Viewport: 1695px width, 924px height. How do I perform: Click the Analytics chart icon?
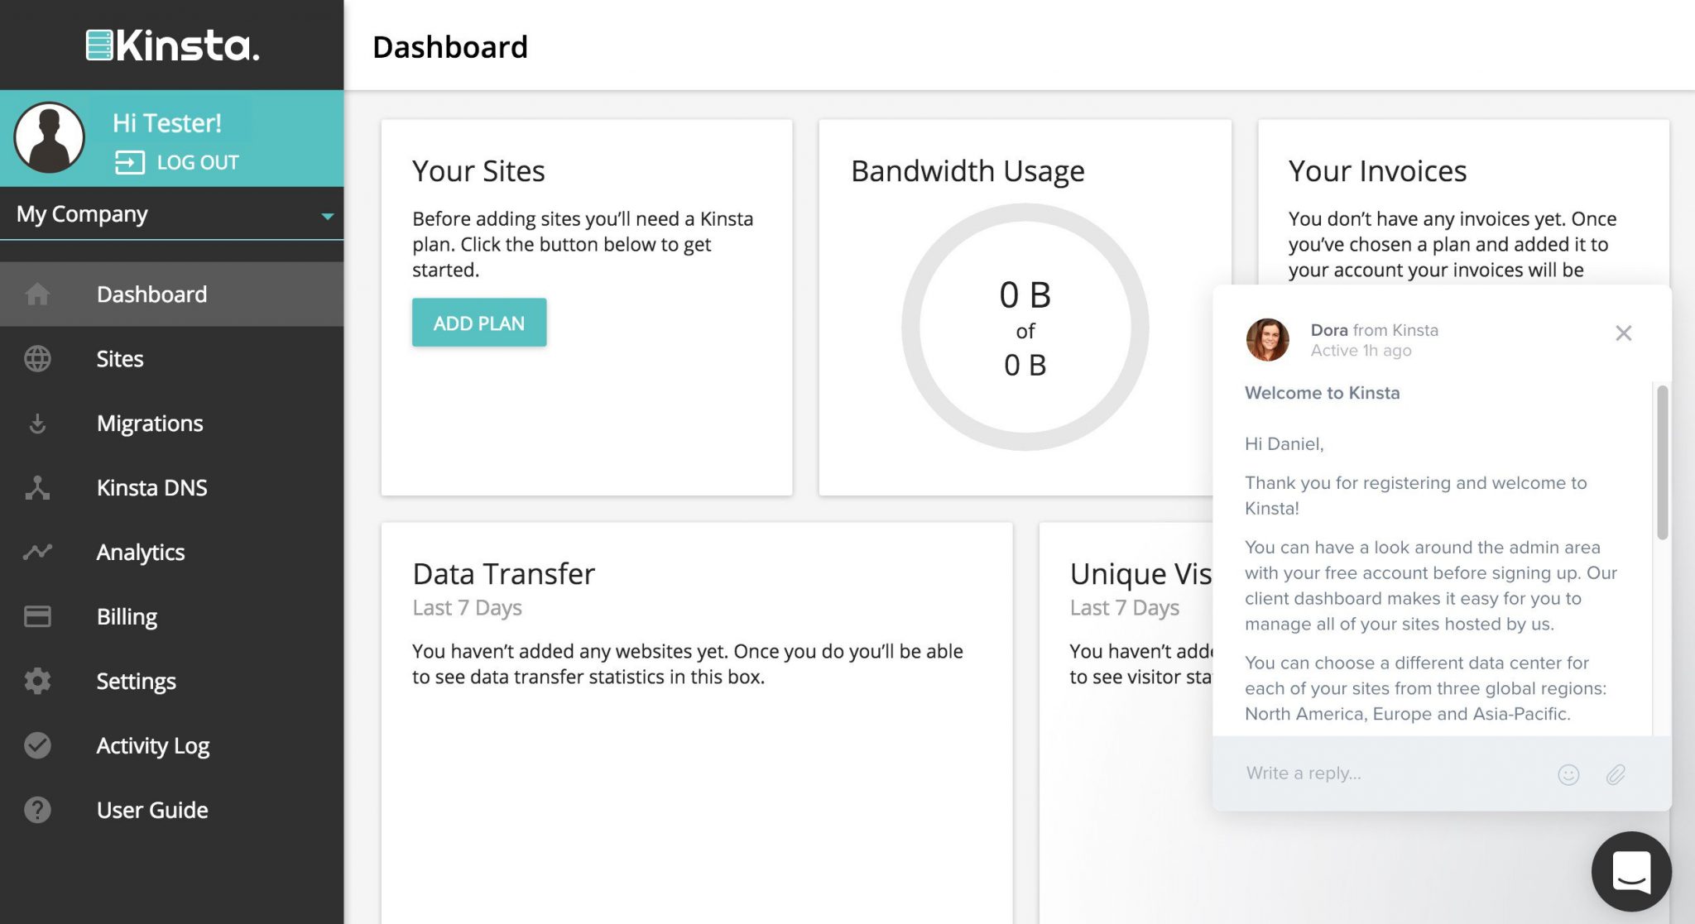point(36,552)
